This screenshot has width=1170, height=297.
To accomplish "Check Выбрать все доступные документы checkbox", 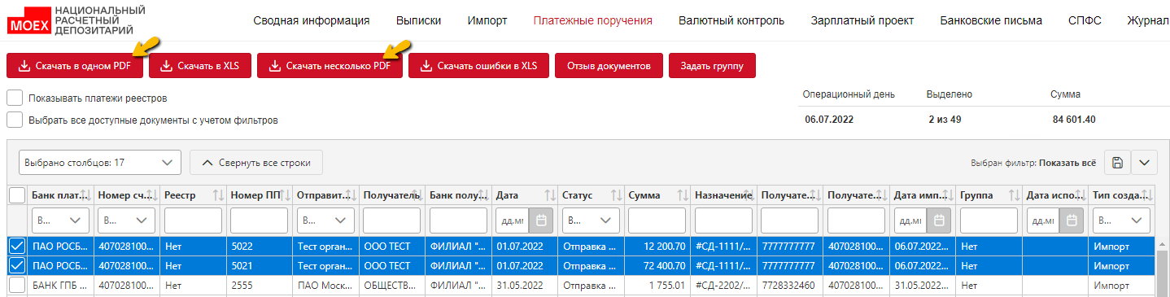I will pyautogui.click(x=15, y=120).
